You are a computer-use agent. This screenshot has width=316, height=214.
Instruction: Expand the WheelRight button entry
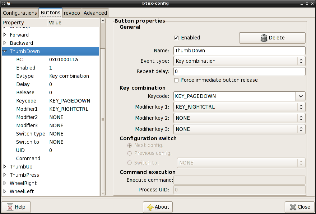pos(5,183)
